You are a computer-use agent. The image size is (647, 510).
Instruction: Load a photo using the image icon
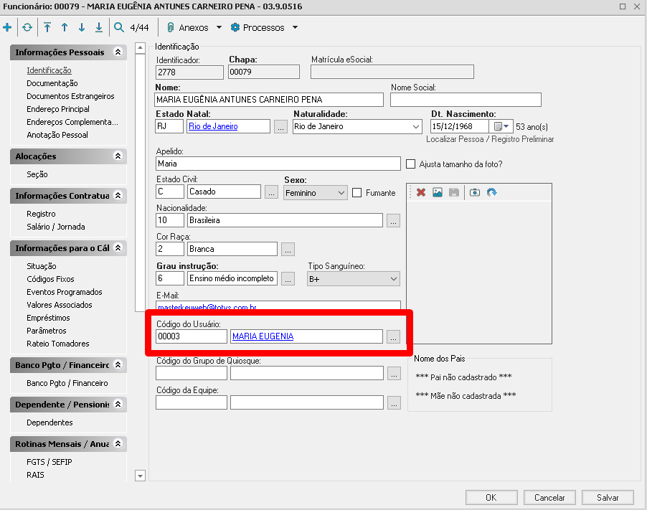tap(437, 192)
